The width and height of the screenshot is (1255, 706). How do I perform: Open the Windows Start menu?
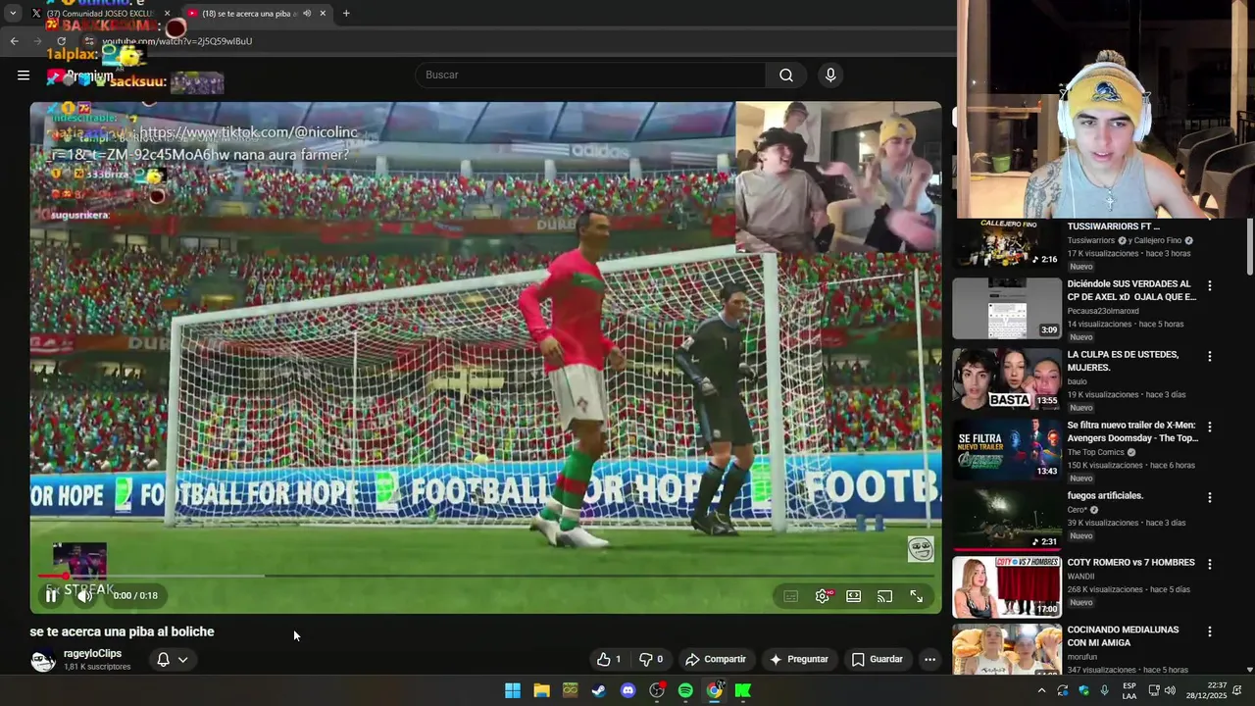point(513,690)
